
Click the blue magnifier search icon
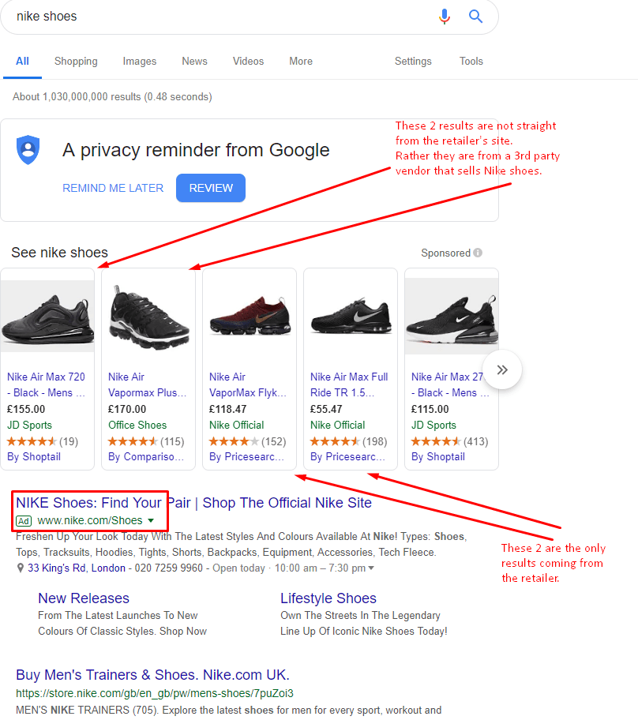click(x=475, y=17)
